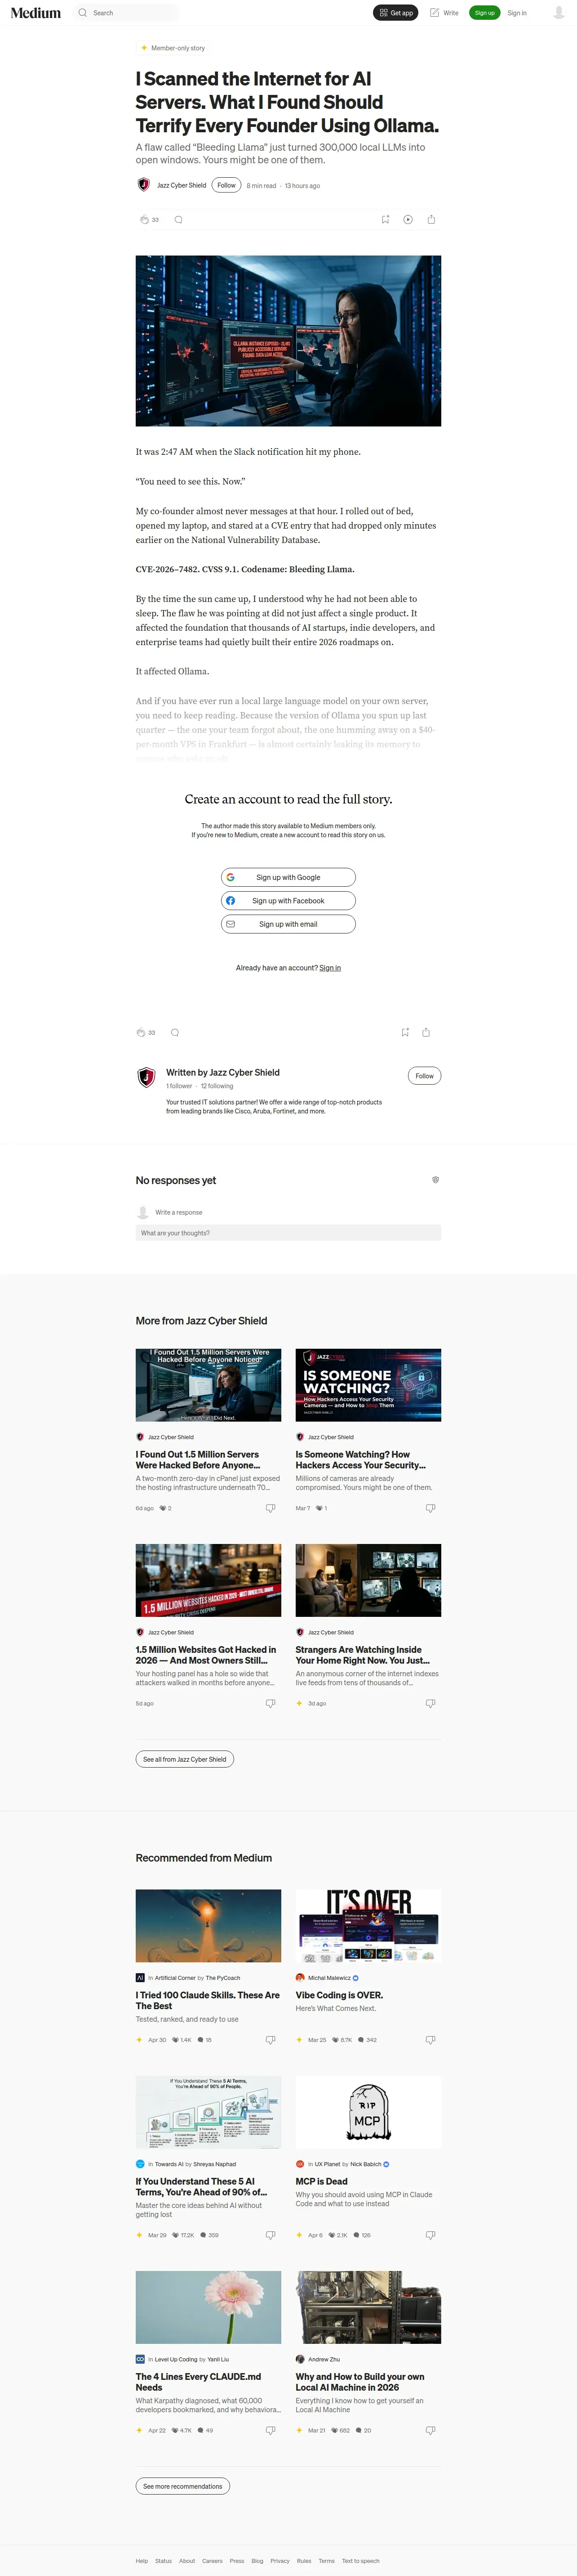Viewport: 577px width, 2576px height.
Task: Click 'See all from Jazz Cyber Shield'
Action: tap(185, 1759)
